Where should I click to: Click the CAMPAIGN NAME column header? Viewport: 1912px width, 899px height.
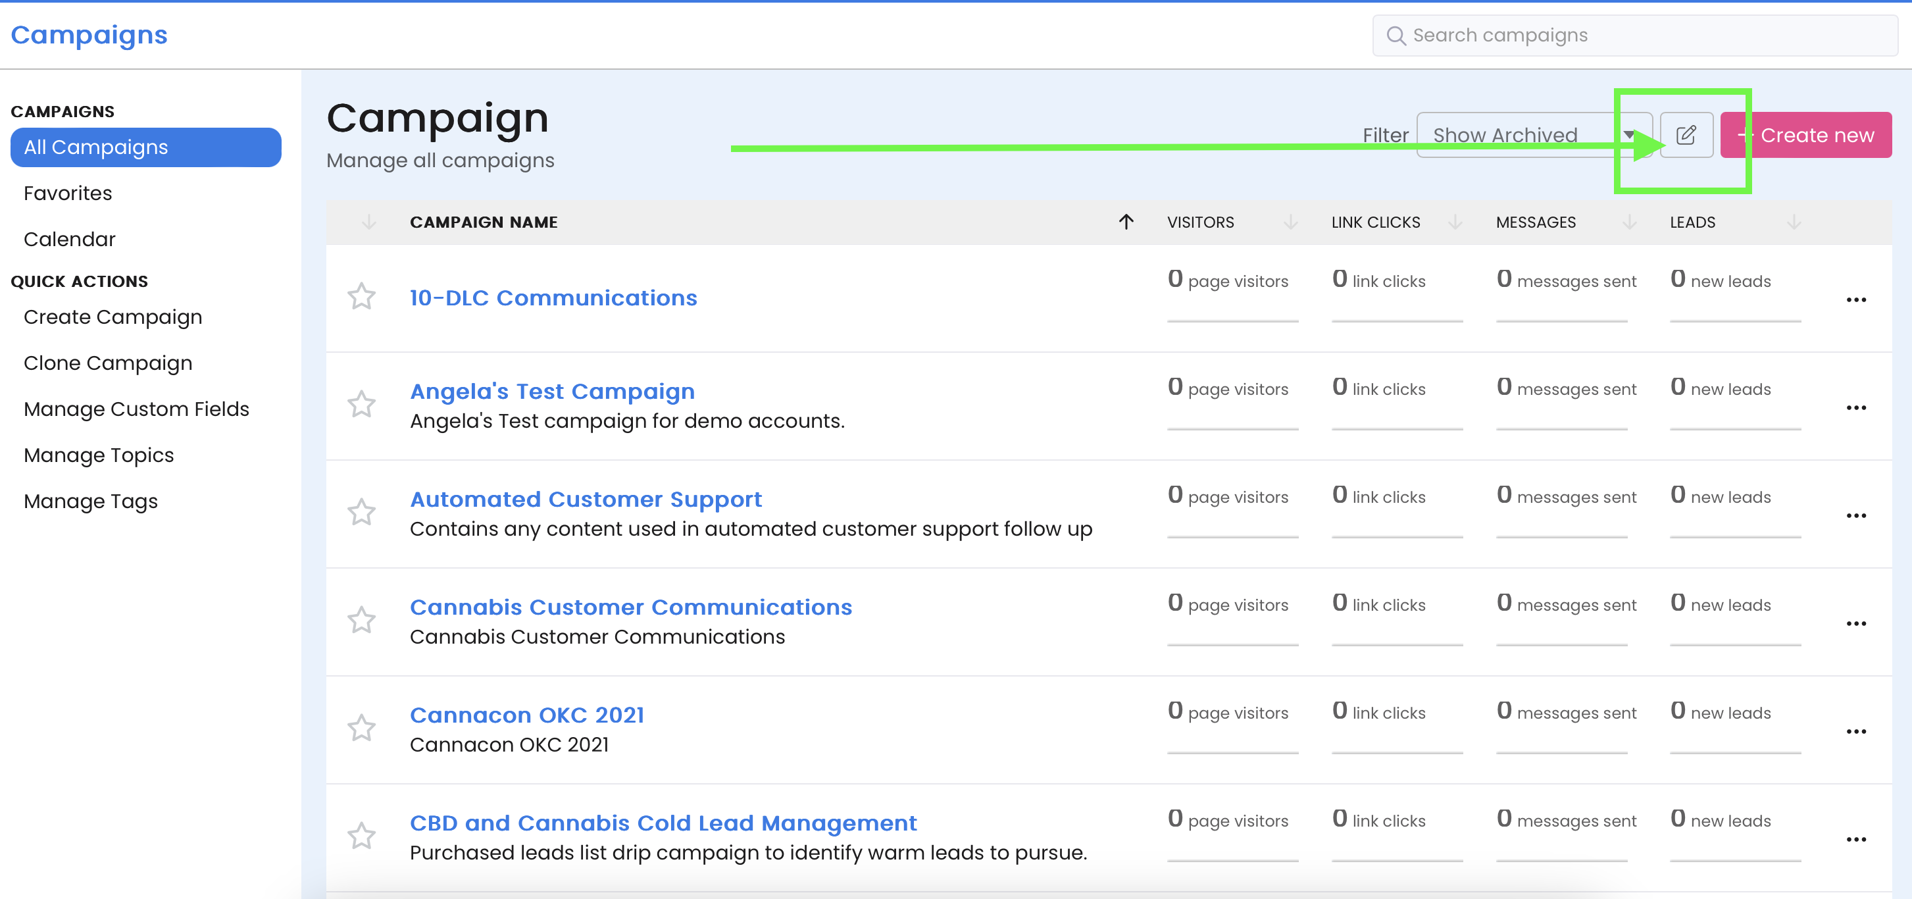tap(483, 222)
